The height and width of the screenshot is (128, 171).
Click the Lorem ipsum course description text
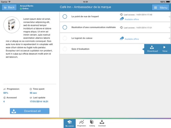29,38
